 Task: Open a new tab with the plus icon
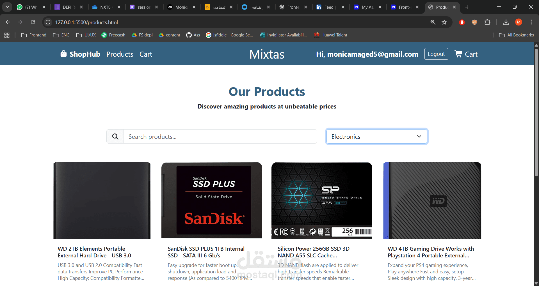pyautogui.click(x=467, y=7)
